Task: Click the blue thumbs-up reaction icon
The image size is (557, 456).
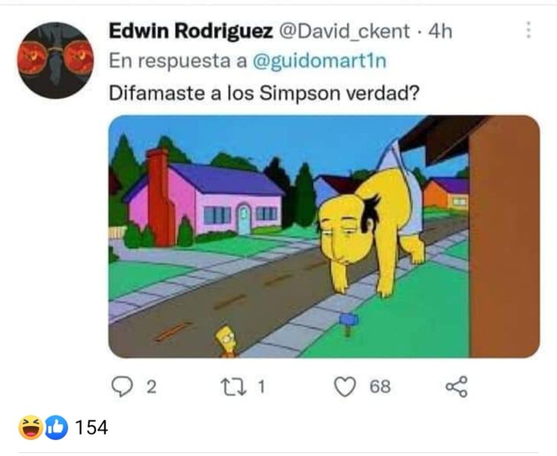Action: pyautogui.click(x=56, y=427)
